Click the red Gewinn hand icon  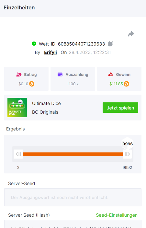pyautogui.click(x=111, y=75)
